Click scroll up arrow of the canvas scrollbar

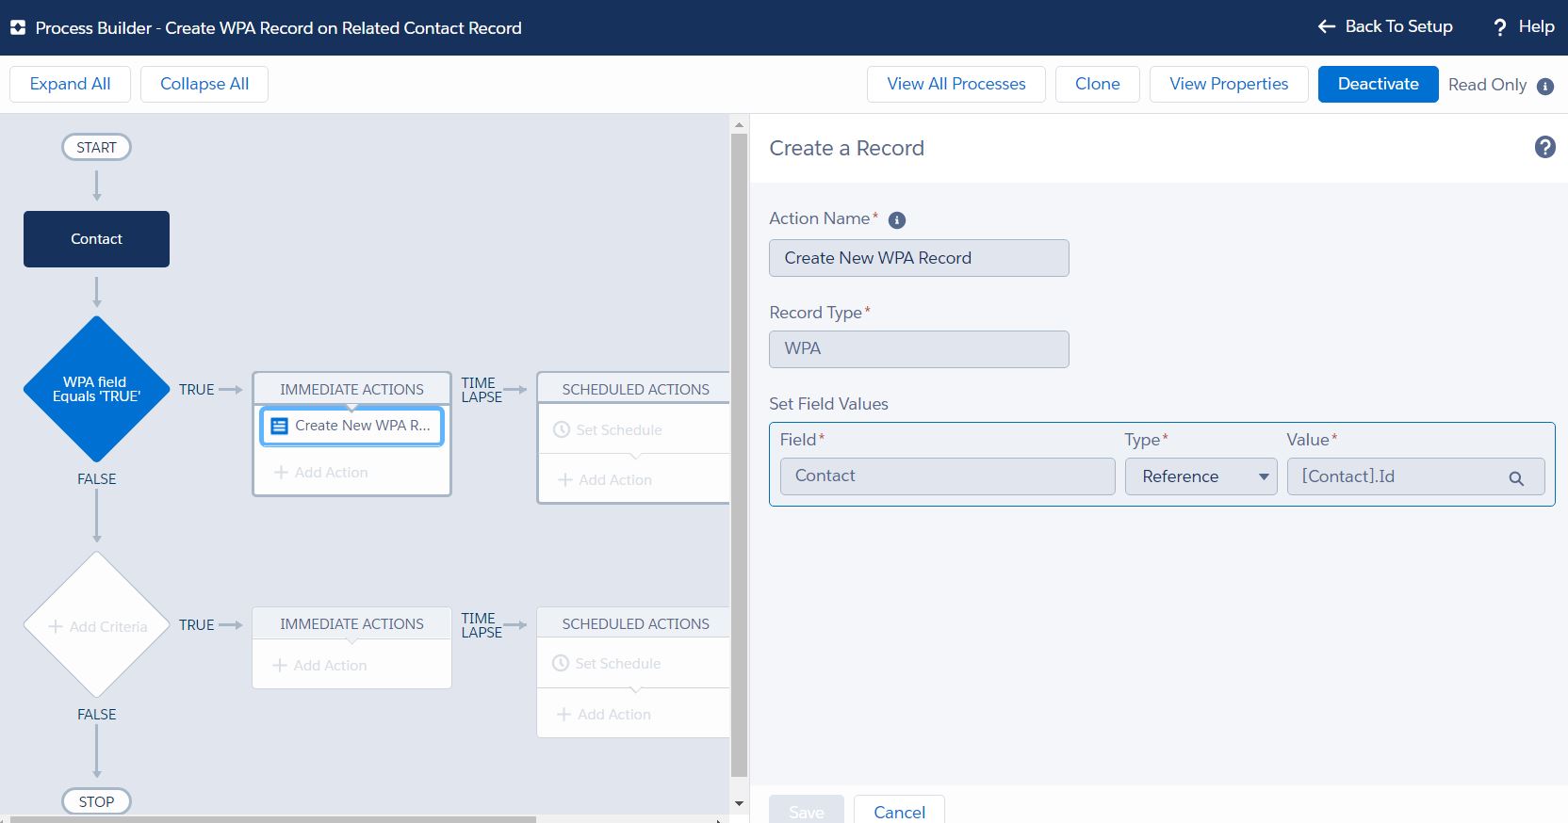point(739,124)
